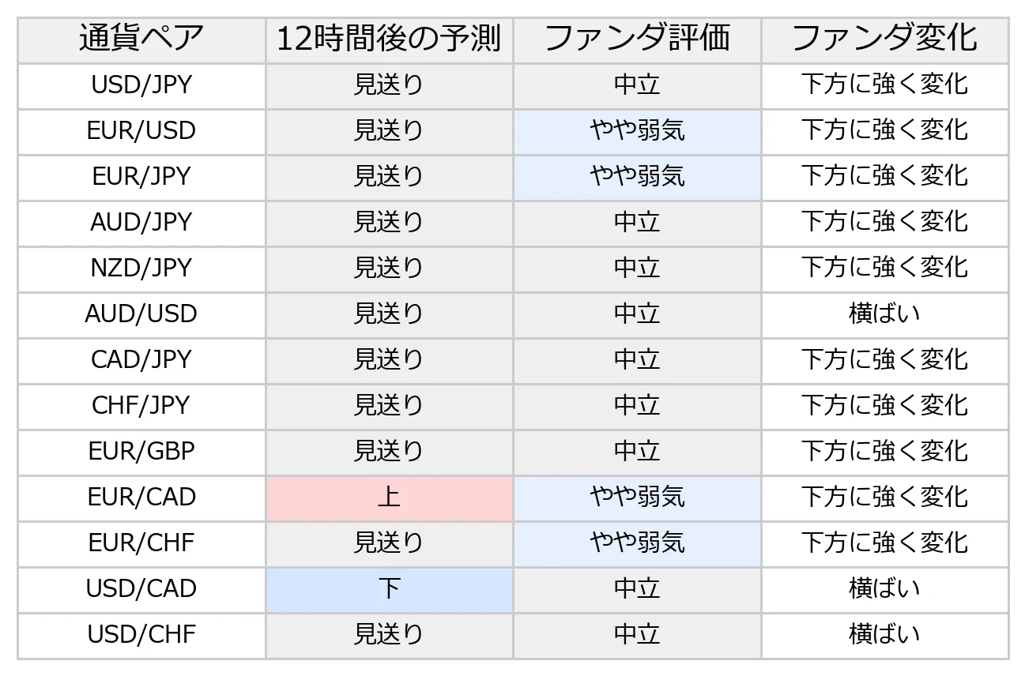Viewport: 1025px width, 676px height.
Task: Click the やや弱気 evaluation for EUR/CHF
Action: click(x=637, y=543)
